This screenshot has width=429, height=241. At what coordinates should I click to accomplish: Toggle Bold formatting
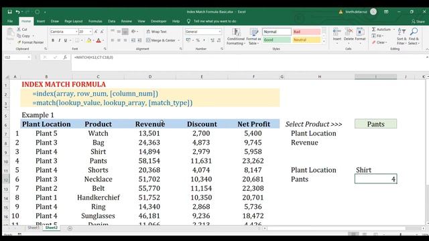point(53,40)
